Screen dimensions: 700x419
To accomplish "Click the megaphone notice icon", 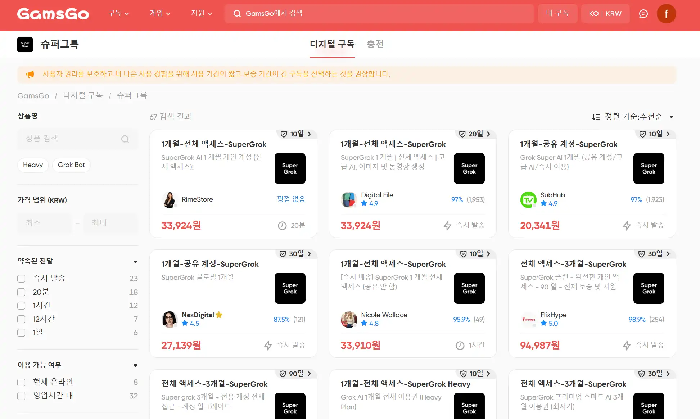I will point(30,74).
